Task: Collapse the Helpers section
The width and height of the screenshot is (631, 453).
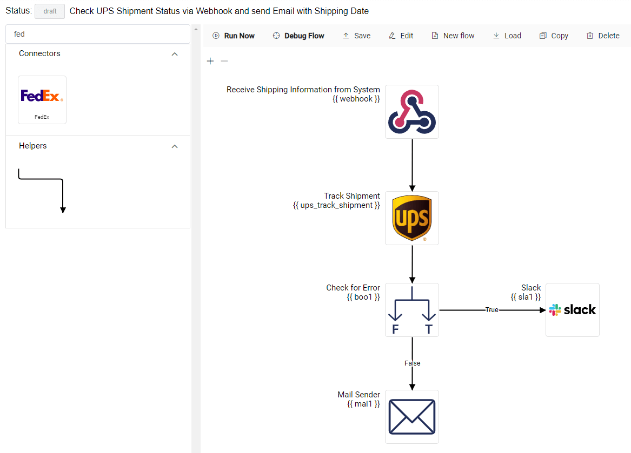Action: (x=175, y=146)
